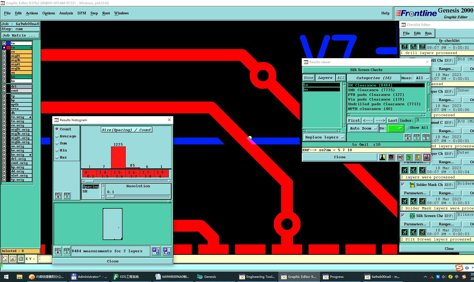474x282 pixels.
Task: Click the UNDO icon in Results viewer
Action: [x=426, y=137]
